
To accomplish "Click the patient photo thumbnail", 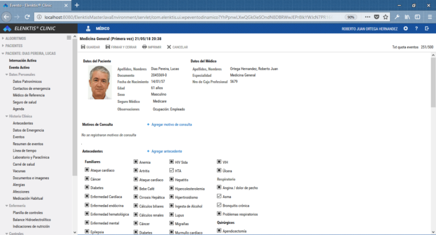I will [x=100, y=82].
